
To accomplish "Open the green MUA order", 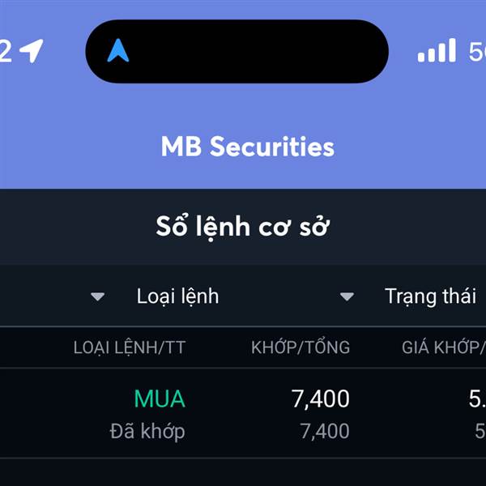I will (x=160, y=399).
